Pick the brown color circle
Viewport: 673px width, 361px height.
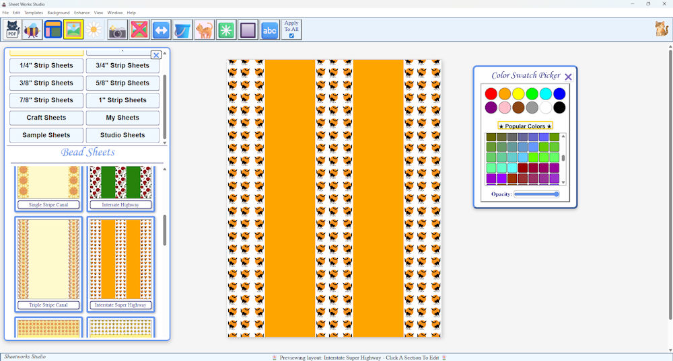518,107
